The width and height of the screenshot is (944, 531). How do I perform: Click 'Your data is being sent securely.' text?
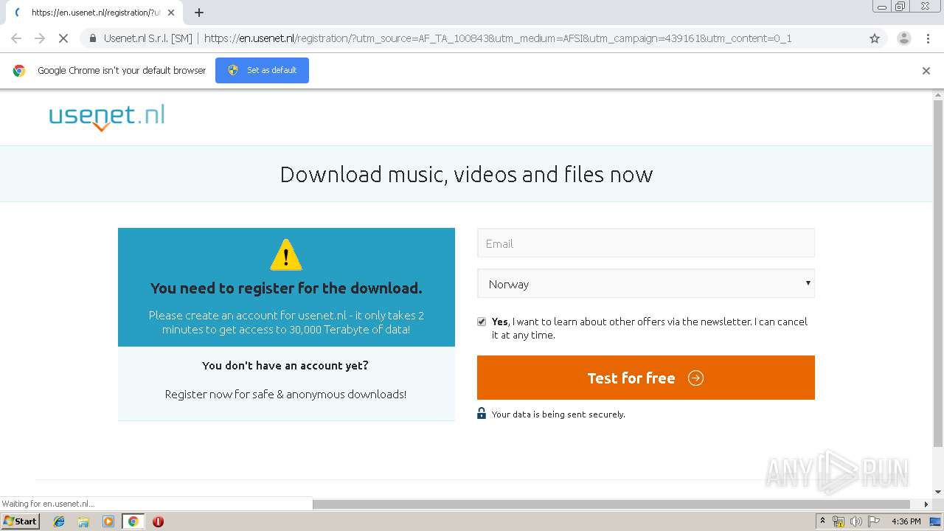[558, 414]
